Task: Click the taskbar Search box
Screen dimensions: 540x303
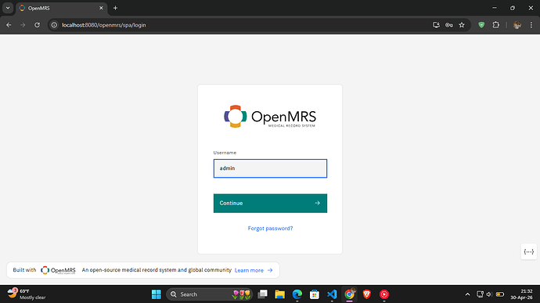Action: 210,294
